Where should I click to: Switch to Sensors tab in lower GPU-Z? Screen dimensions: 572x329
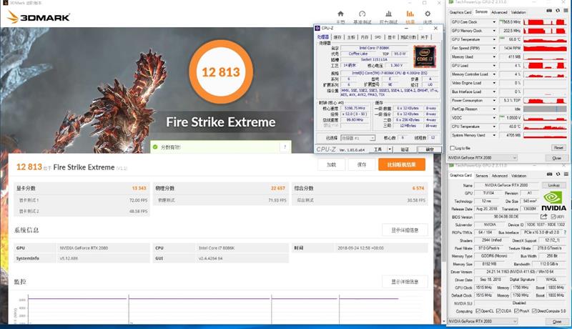[481, 175]
